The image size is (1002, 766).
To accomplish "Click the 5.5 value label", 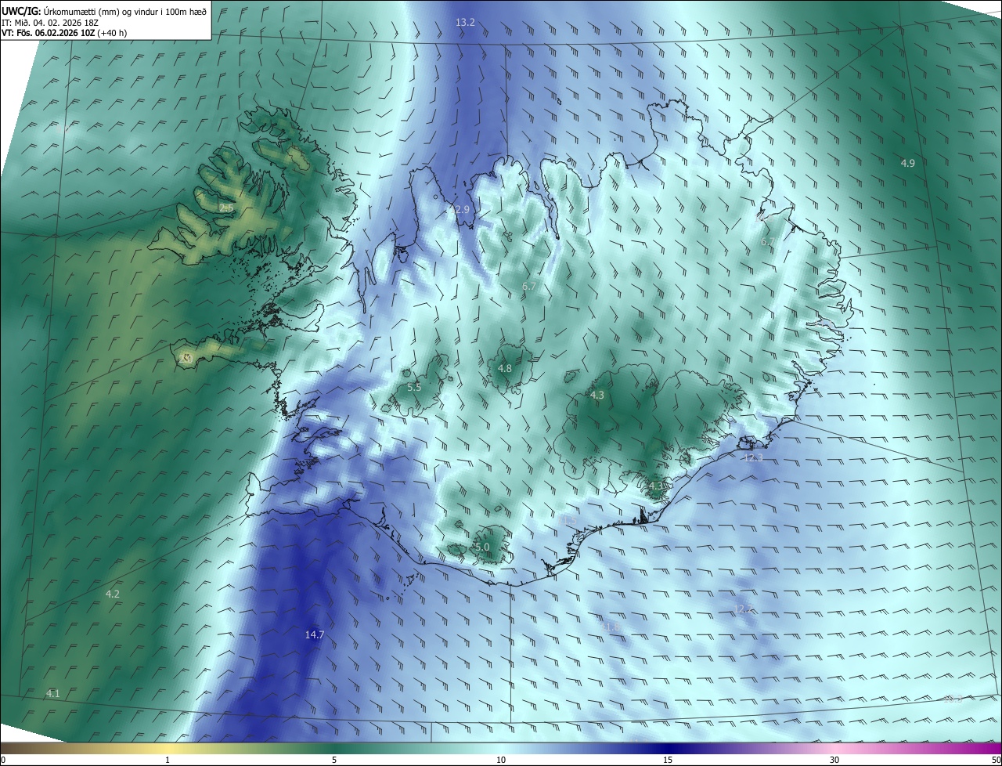I will point(414,388).
